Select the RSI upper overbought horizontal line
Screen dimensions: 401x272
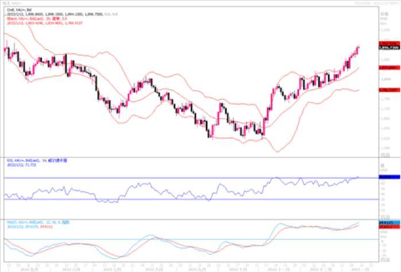(x=172, y=177)
